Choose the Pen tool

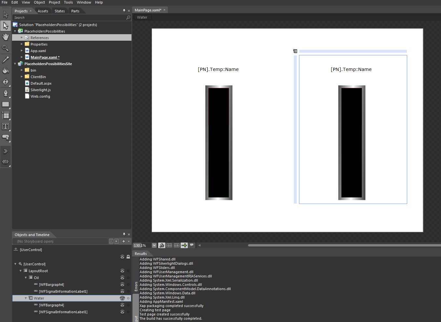coord(6,93)
